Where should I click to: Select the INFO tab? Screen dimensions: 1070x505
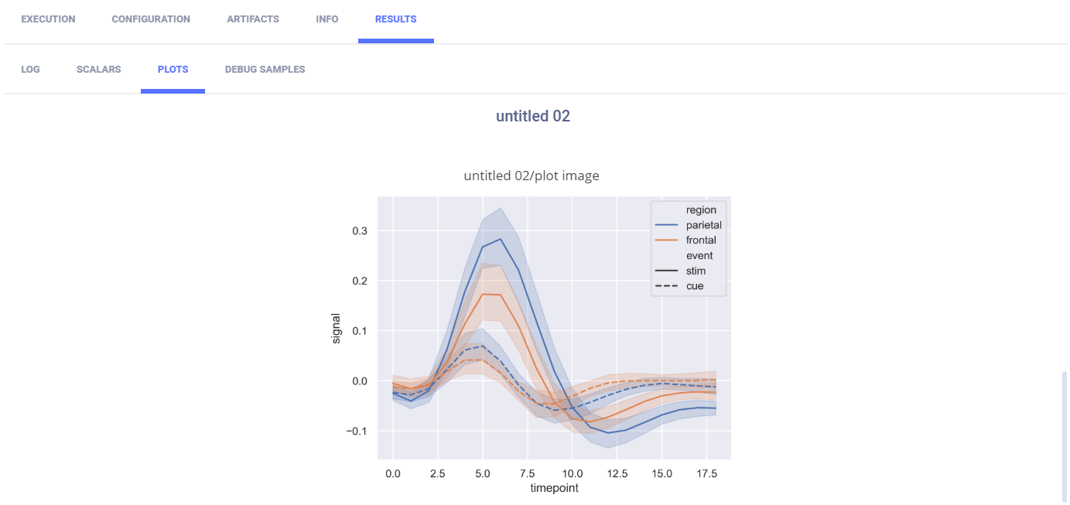click(327, 19)
